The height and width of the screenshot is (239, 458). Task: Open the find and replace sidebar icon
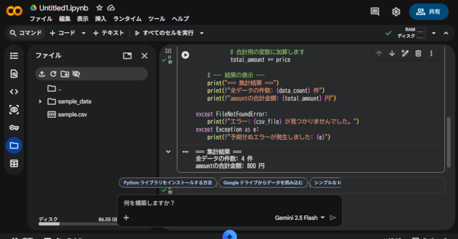pos(14,74)
